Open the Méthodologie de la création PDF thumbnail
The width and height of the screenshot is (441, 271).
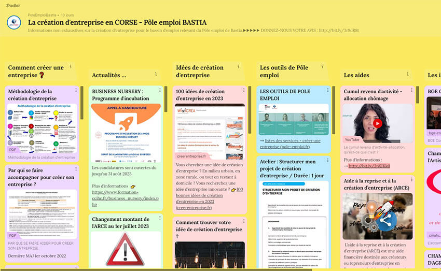click(x=42, y=129)
